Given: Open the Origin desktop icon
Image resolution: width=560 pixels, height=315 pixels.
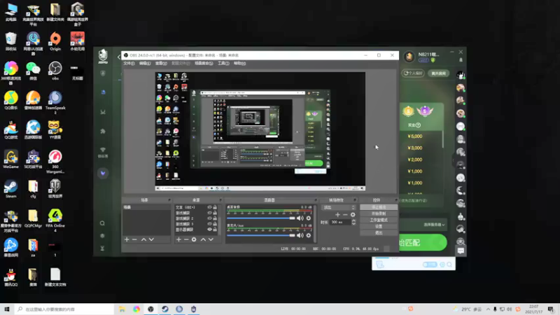Looking at the screenshot, I should [55, 41].
